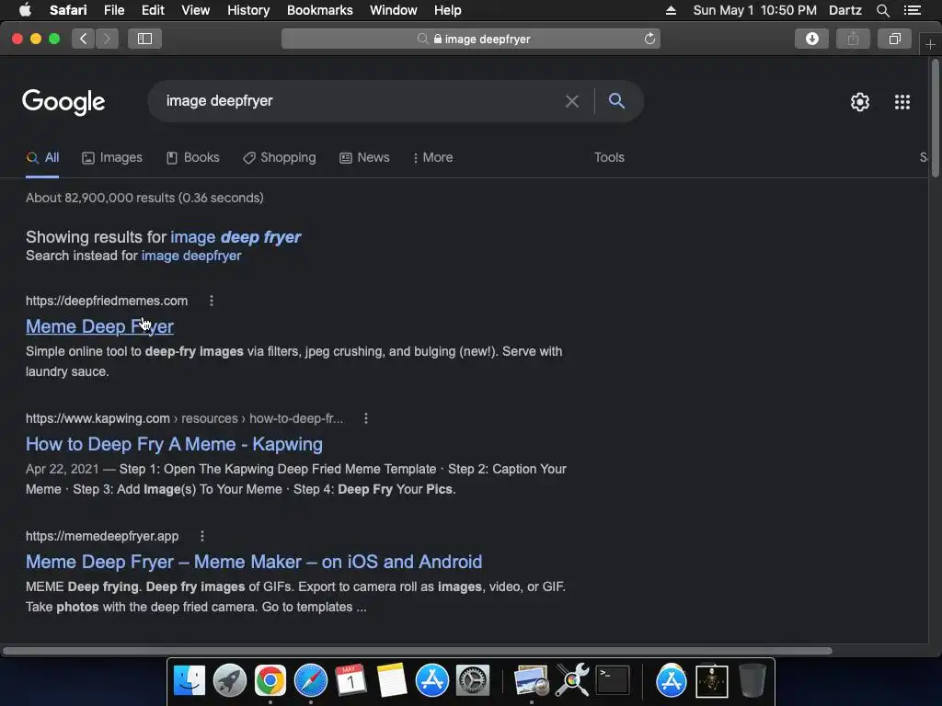Open options for the deepfriedmemes.com result
The image size is (942, 706).
click(x=212, y=301)
